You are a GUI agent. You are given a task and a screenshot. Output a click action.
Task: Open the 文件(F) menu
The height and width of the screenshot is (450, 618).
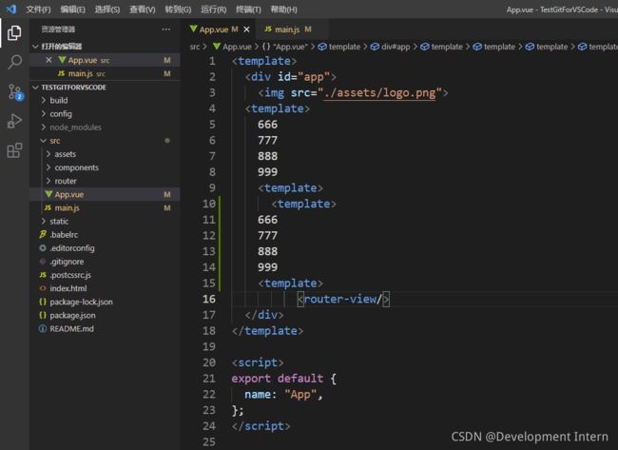[x=38, y=10]
